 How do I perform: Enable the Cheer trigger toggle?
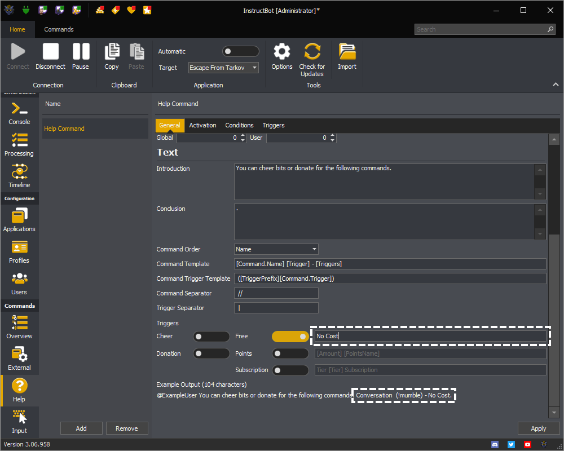click(211, 337)
